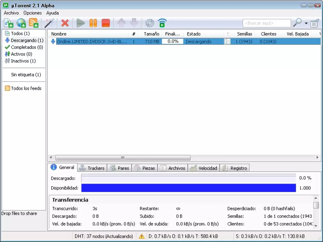Open Preferences gear icon
This screenshot has height=242, width=323.
click(x=150, y=23)
